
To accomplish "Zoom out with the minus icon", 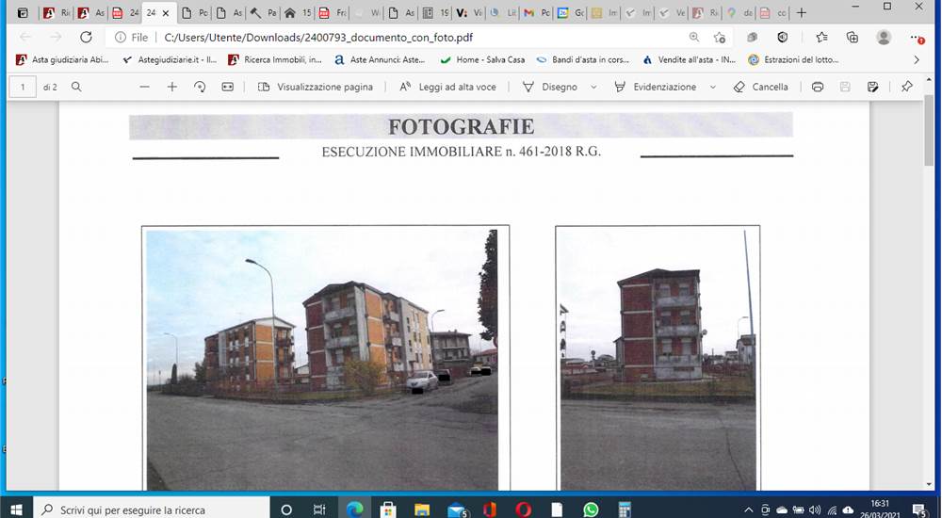I will tap(144, 88).
